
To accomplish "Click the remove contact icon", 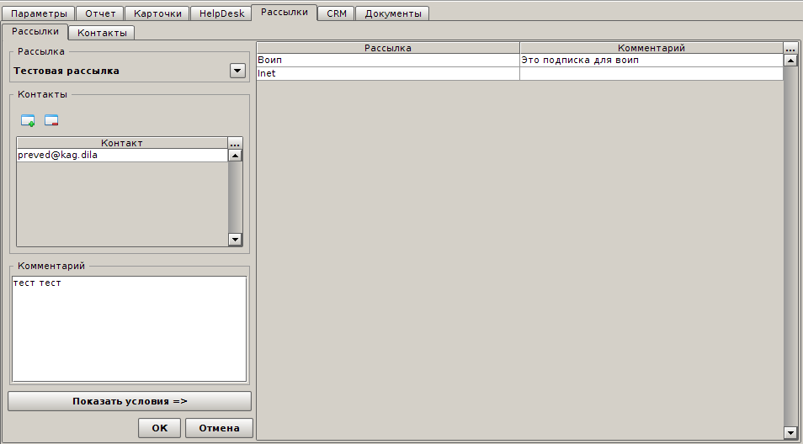I will (51, 120).
